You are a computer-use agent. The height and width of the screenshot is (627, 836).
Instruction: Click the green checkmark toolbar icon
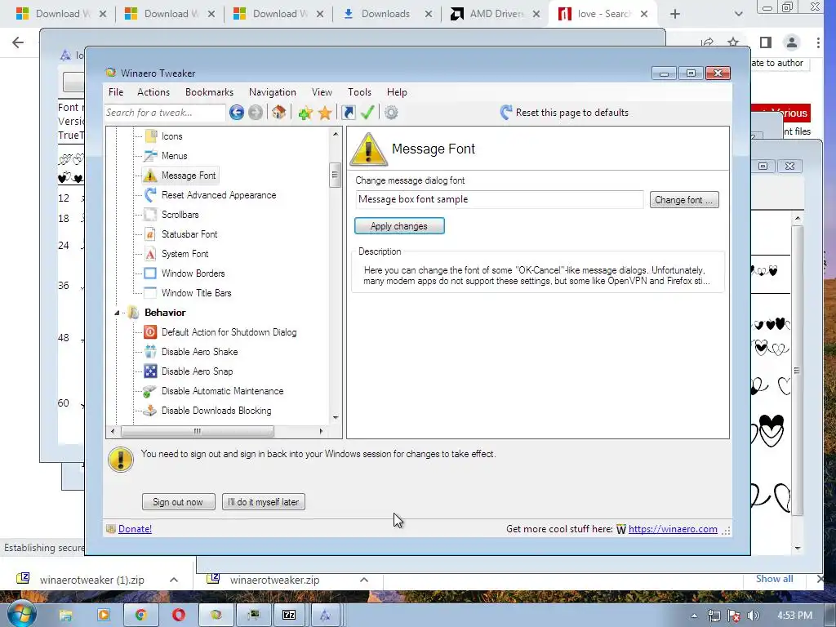pyautogui.click(x=367, y=113)
